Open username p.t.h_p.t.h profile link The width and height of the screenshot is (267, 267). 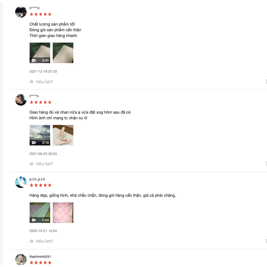tap(37, 179)
